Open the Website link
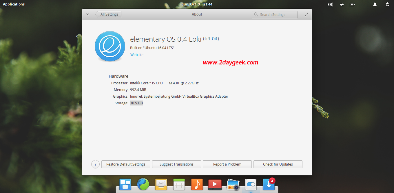The image size is (394, 193). pos(137,55)
